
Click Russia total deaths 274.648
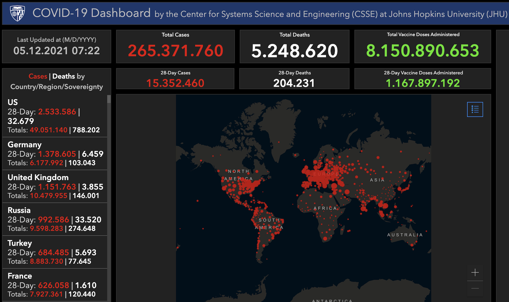coord(82,229)
